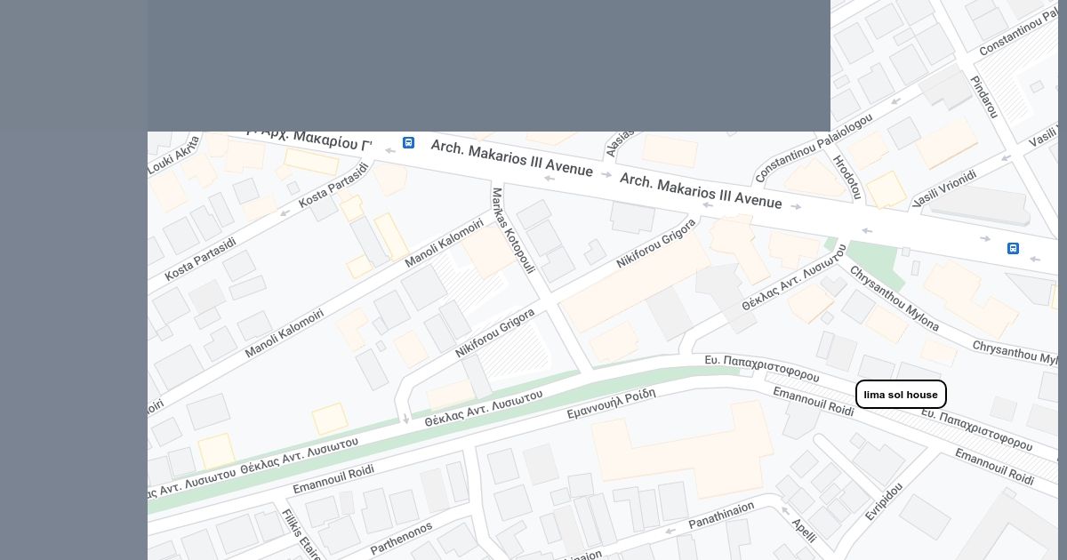Select the Parthenonos street label
Screen dimensions: 1067x560
401,538
